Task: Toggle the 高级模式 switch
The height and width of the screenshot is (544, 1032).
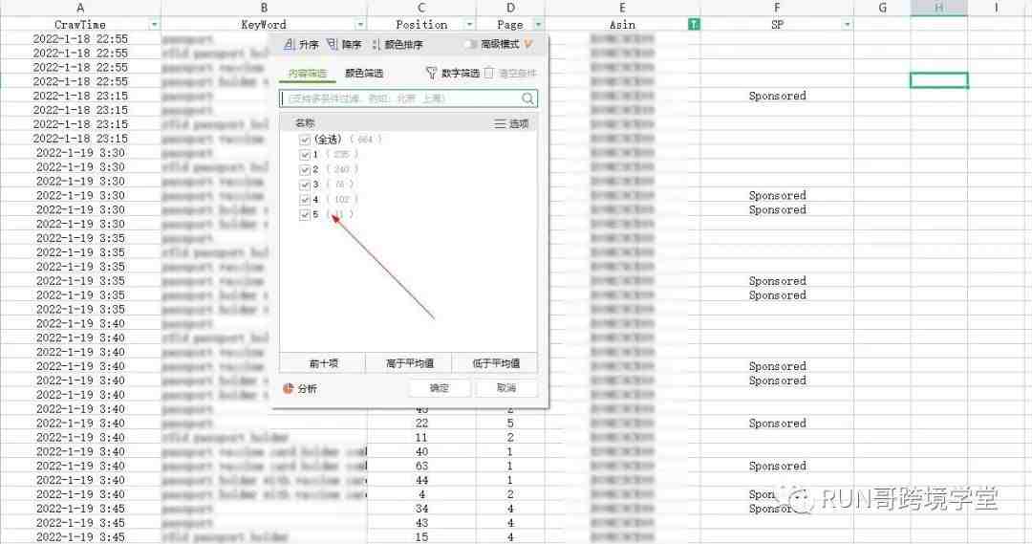Action: (470, 44)
